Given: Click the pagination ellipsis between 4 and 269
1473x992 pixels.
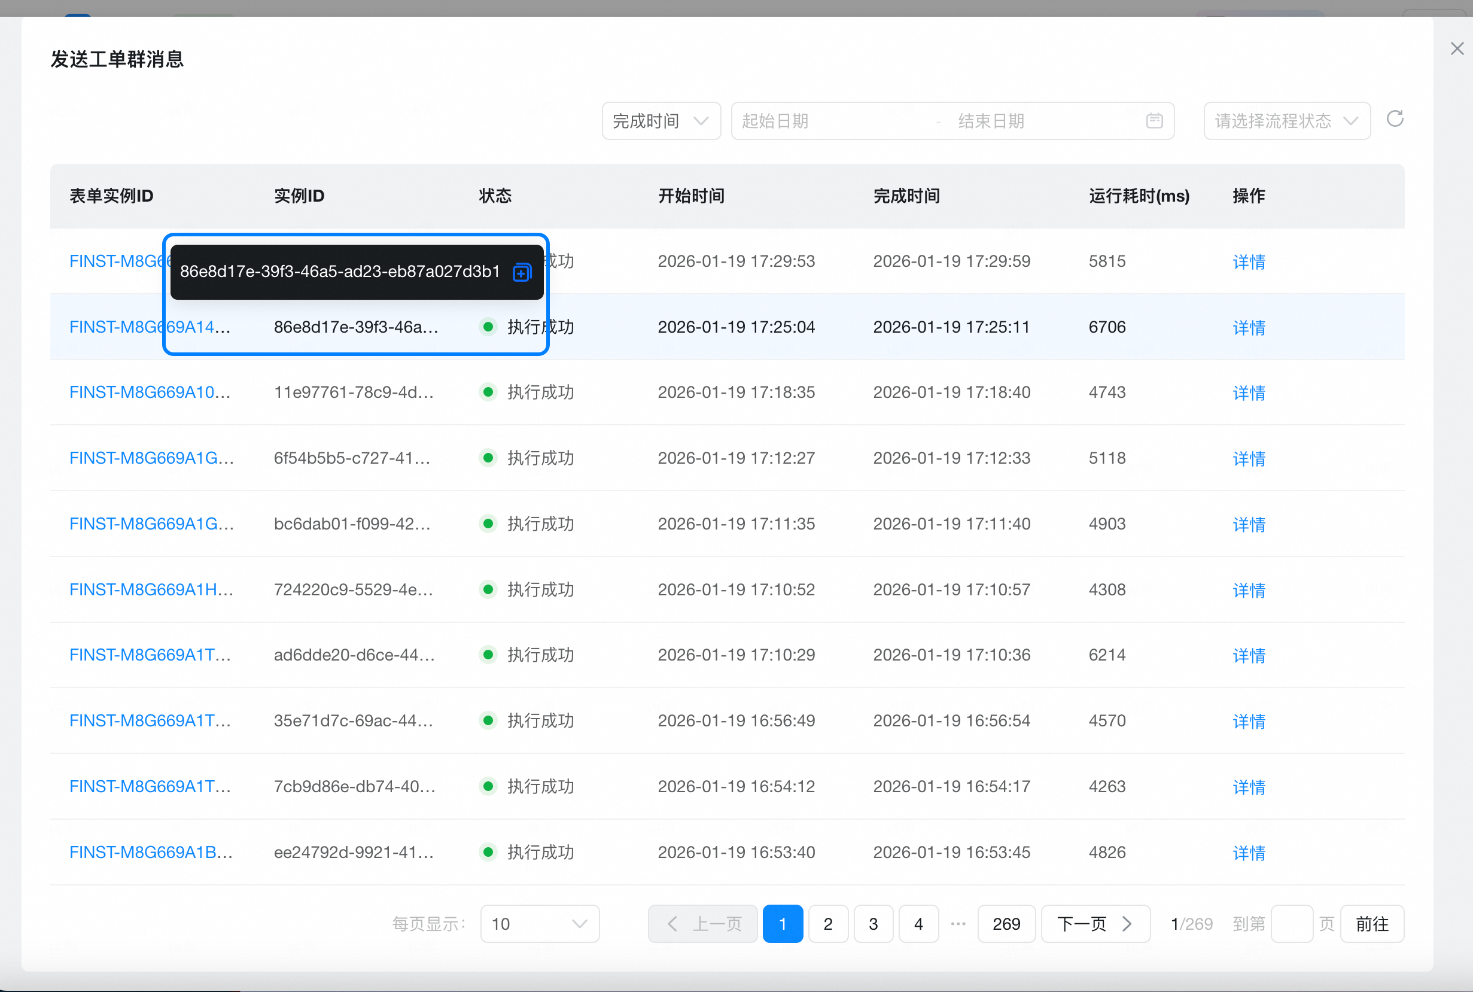Looking at the screenshot, I should (x=958, y=924).
